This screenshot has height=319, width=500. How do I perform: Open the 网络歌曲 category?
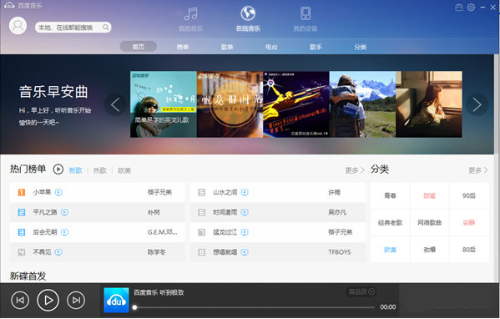point(430,223)
